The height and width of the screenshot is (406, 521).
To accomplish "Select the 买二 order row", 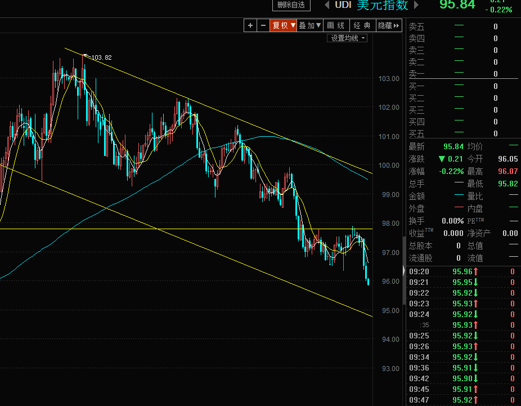I will [x=463, y=99].
